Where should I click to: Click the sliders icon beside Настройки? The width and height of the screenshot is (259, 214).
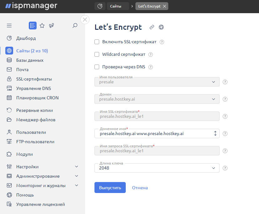[9, 167]
